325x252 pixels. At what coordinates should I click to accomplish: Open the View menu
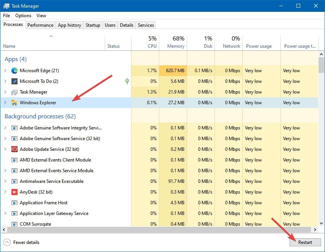tap(41, 16)
